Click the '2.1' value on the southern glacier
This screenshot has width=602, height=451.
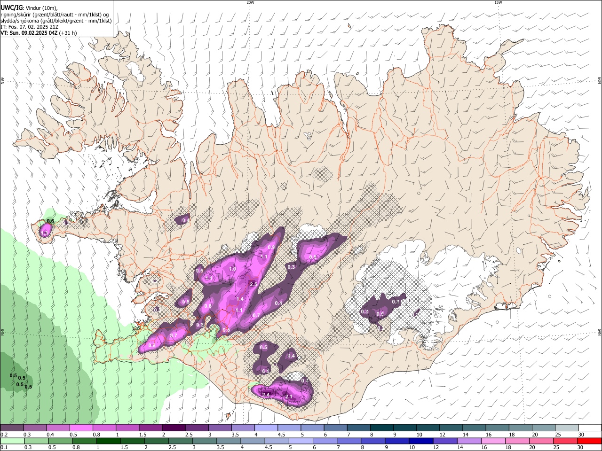click(289, 397)
